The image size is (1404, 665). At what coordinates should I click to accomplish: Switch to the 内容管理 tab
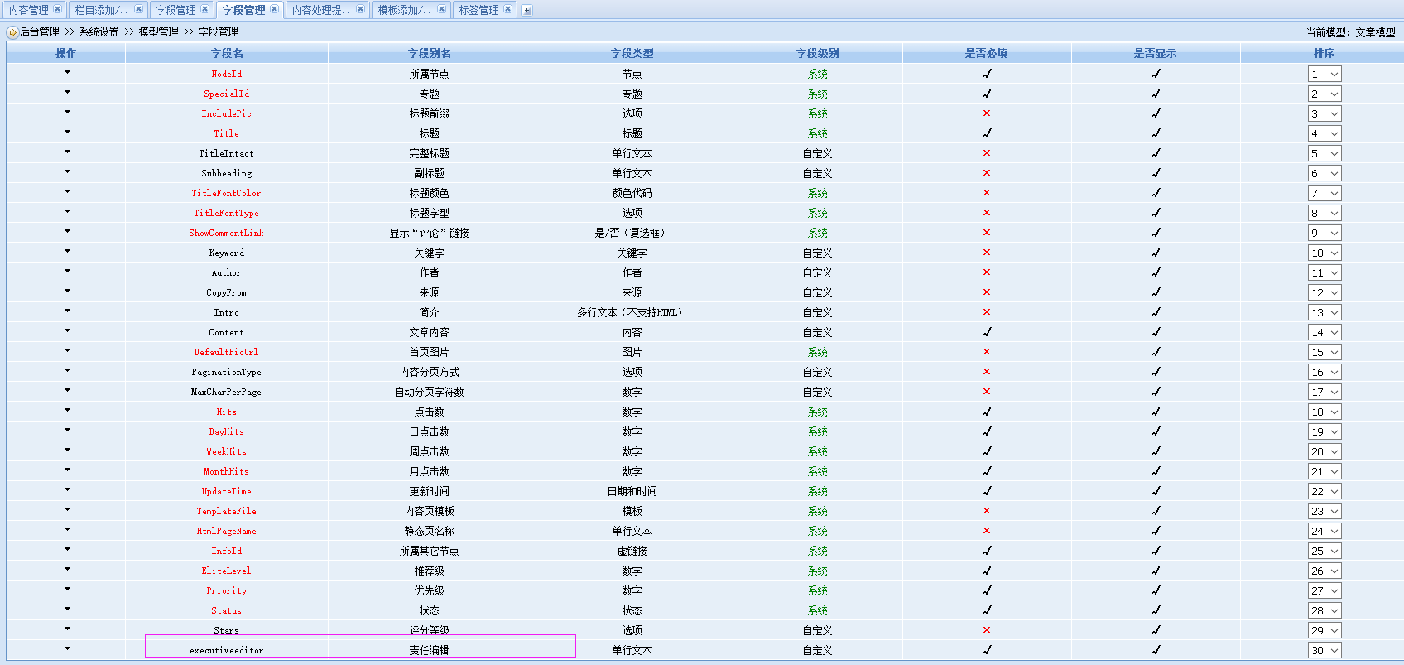[29, 10]
